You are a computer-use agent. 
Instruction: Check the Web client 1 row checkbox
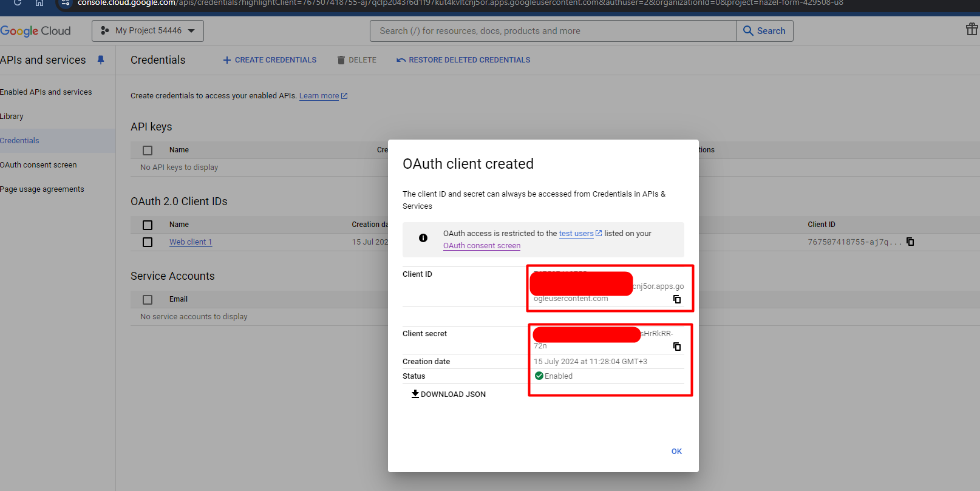pyautogui.click(x=148, y=242)
